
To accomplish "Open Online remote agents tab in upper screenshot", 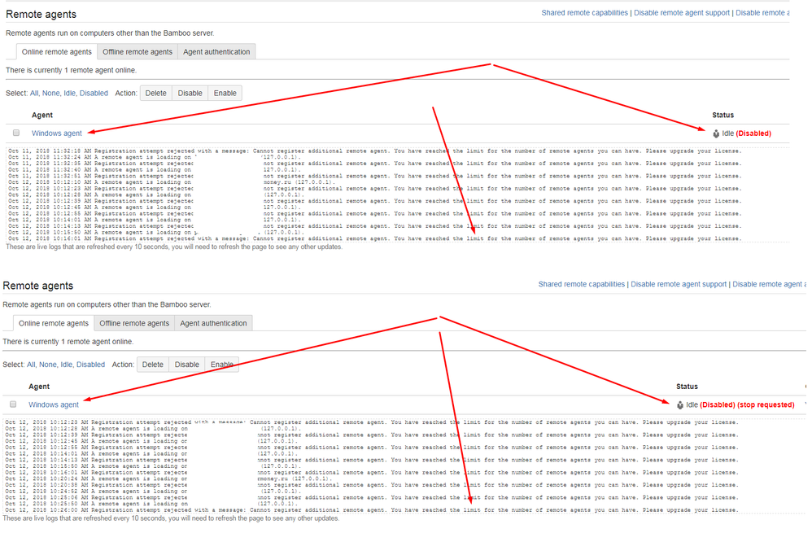I will tap(56, 52).
